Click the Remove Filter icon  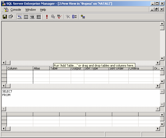tap(68, 17)
